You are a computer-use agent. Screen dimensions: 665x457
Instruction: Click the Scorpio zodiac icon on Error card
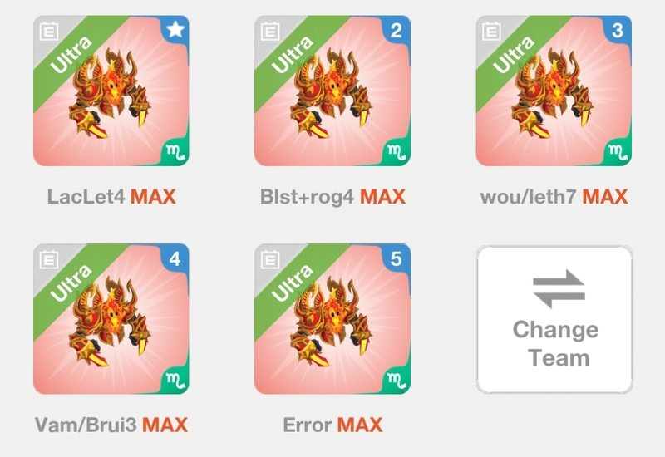coord(397,381)
